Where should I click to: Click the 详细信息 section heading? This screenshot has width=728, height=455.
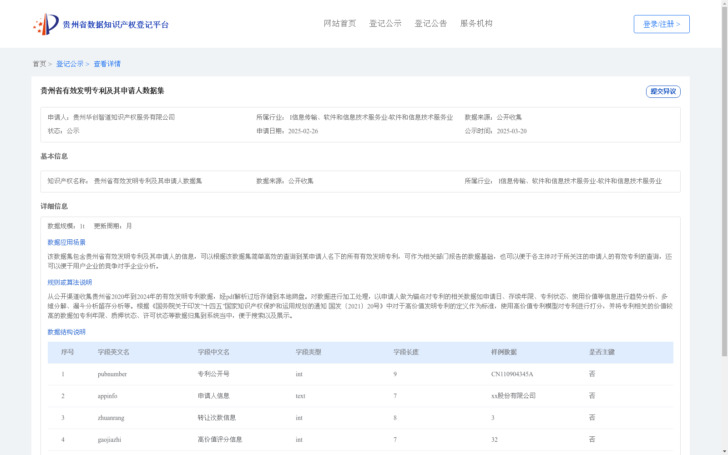[54, 207]
